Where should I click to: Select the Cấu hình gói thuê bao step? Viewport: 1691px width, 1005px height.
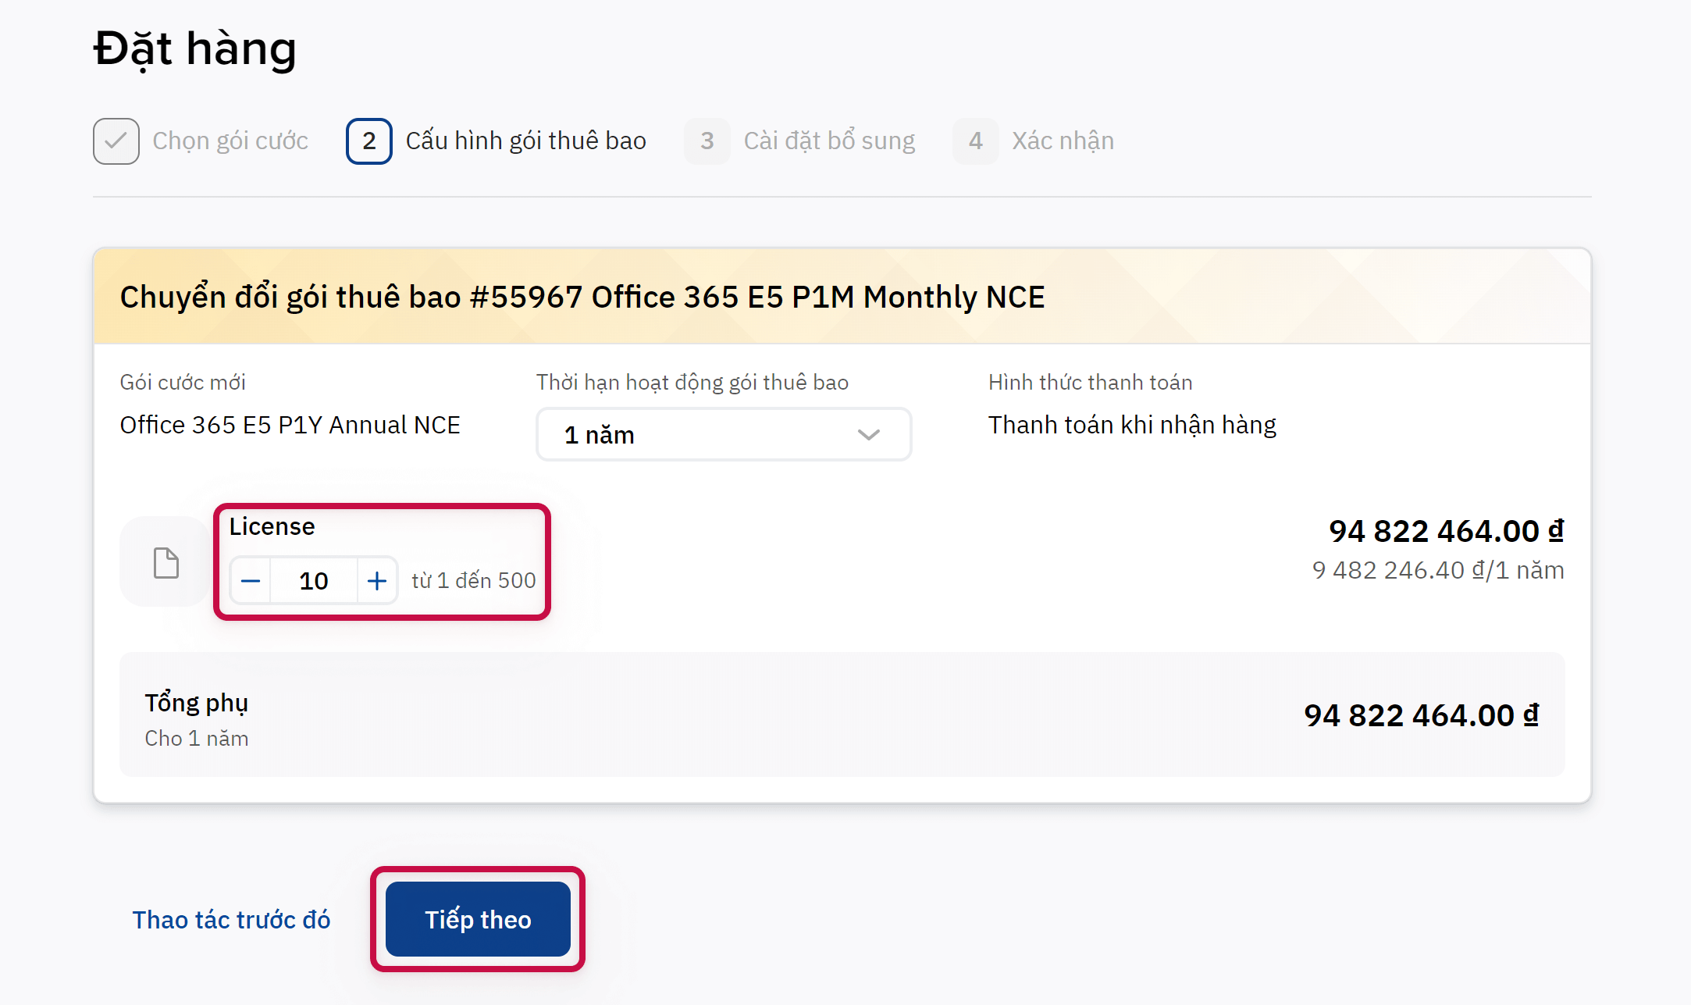click(x=525, y=141)
